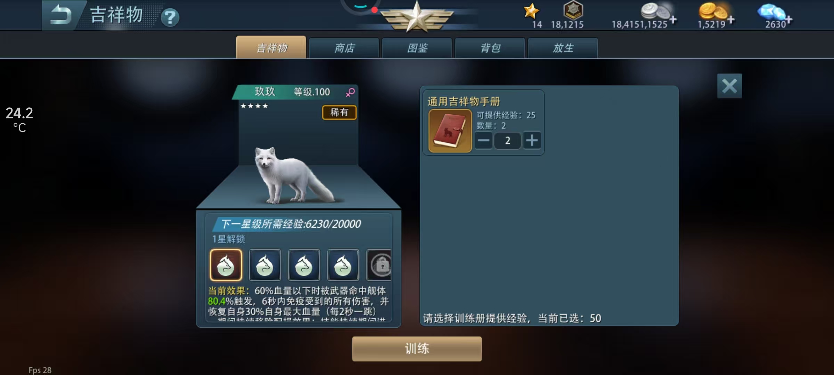Open the 图鉴 tab
Image resolution: width=834 pixels, height=375 pixels.
point(417,48)
